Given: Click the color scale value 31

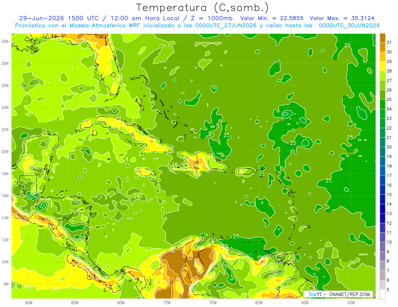Looking at the screenshot, I should point(389,42).
